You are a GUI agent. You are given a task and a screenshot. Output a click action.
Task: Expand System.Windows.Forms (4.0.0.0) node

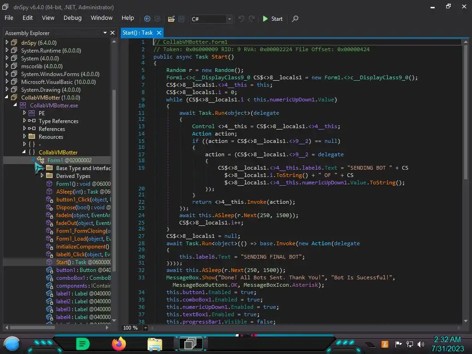pyautogui.click(x=7, y=74)
